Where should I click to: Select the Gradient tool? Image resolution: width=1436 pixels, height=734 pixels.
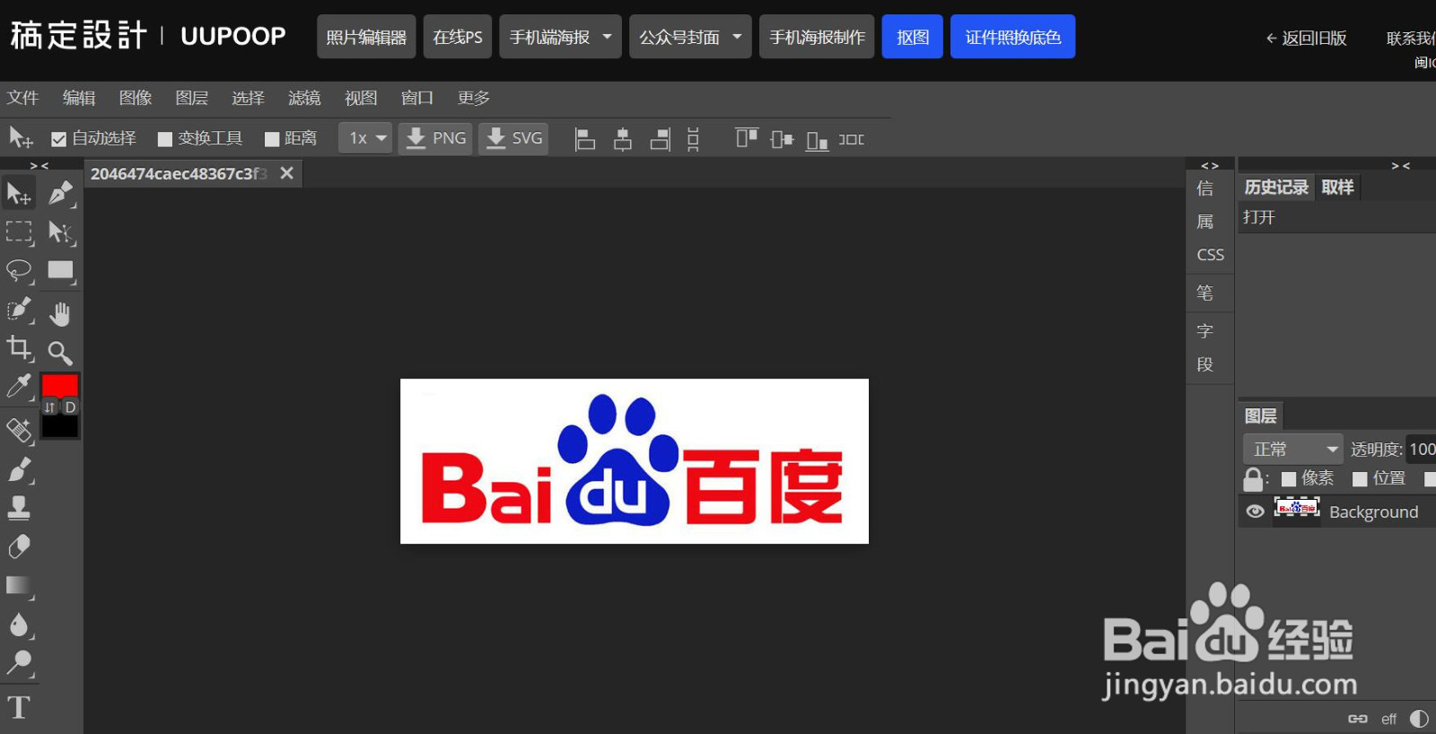(x=19, y=586)
